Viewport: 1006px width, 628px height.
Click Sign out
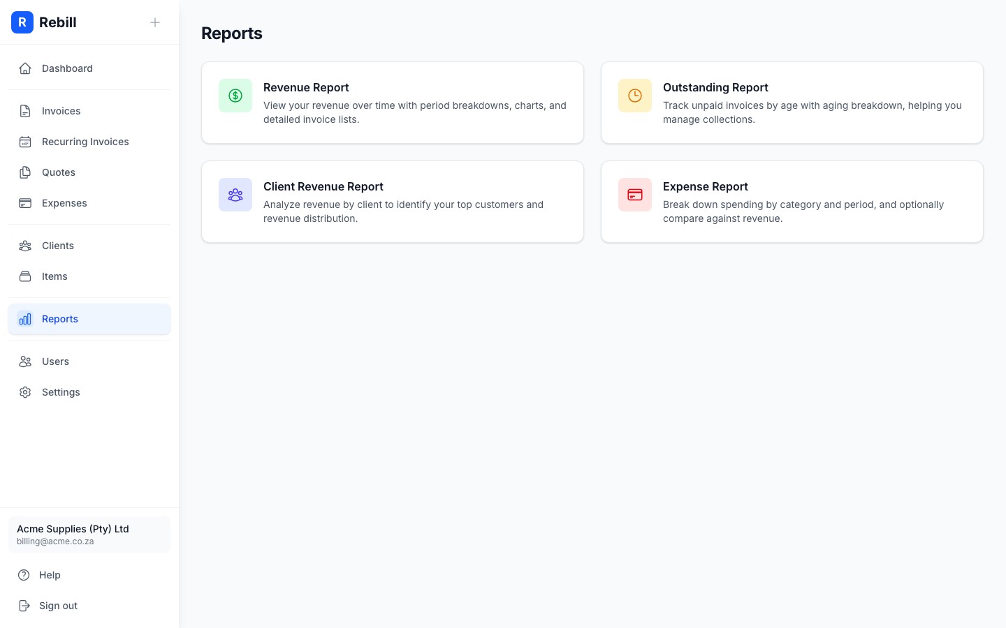coord(58,606)
